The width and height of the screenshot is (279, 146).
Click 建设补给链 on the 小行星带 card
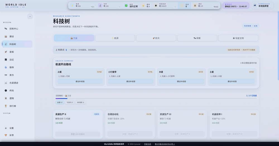(131, 81)
